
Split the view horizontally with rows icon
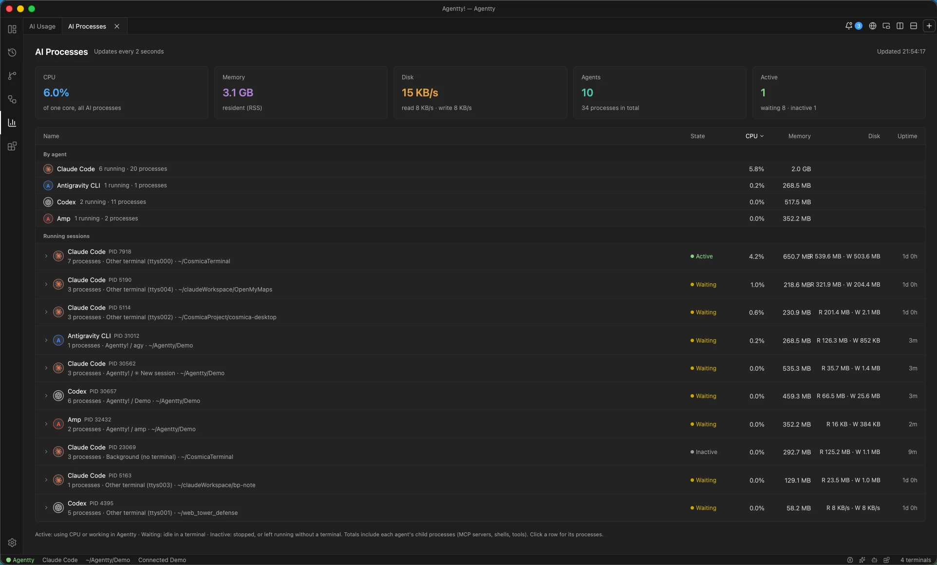pyautogui.click(x=914, y=26)
